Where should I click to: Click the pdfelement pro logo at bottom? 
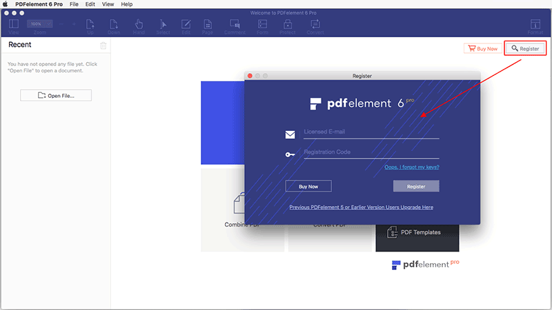[x=425, y=265]
